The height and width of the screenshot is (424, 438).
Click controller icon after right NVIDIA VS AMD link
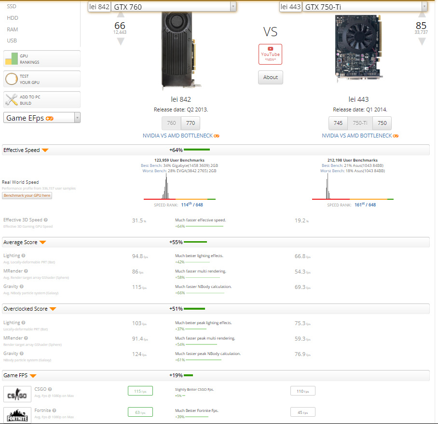click(x=396, y=136)
